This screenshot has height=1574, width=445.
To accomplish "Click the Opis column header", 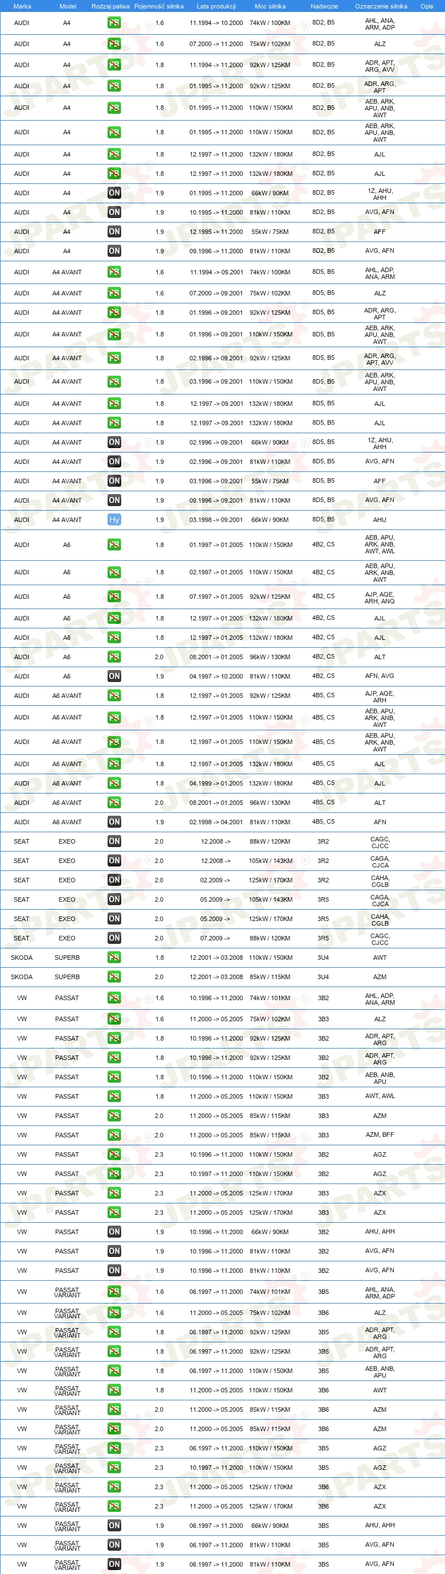I will (427, 6).
